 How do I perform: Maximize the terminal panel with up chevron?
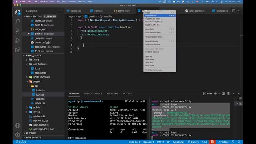234,94
